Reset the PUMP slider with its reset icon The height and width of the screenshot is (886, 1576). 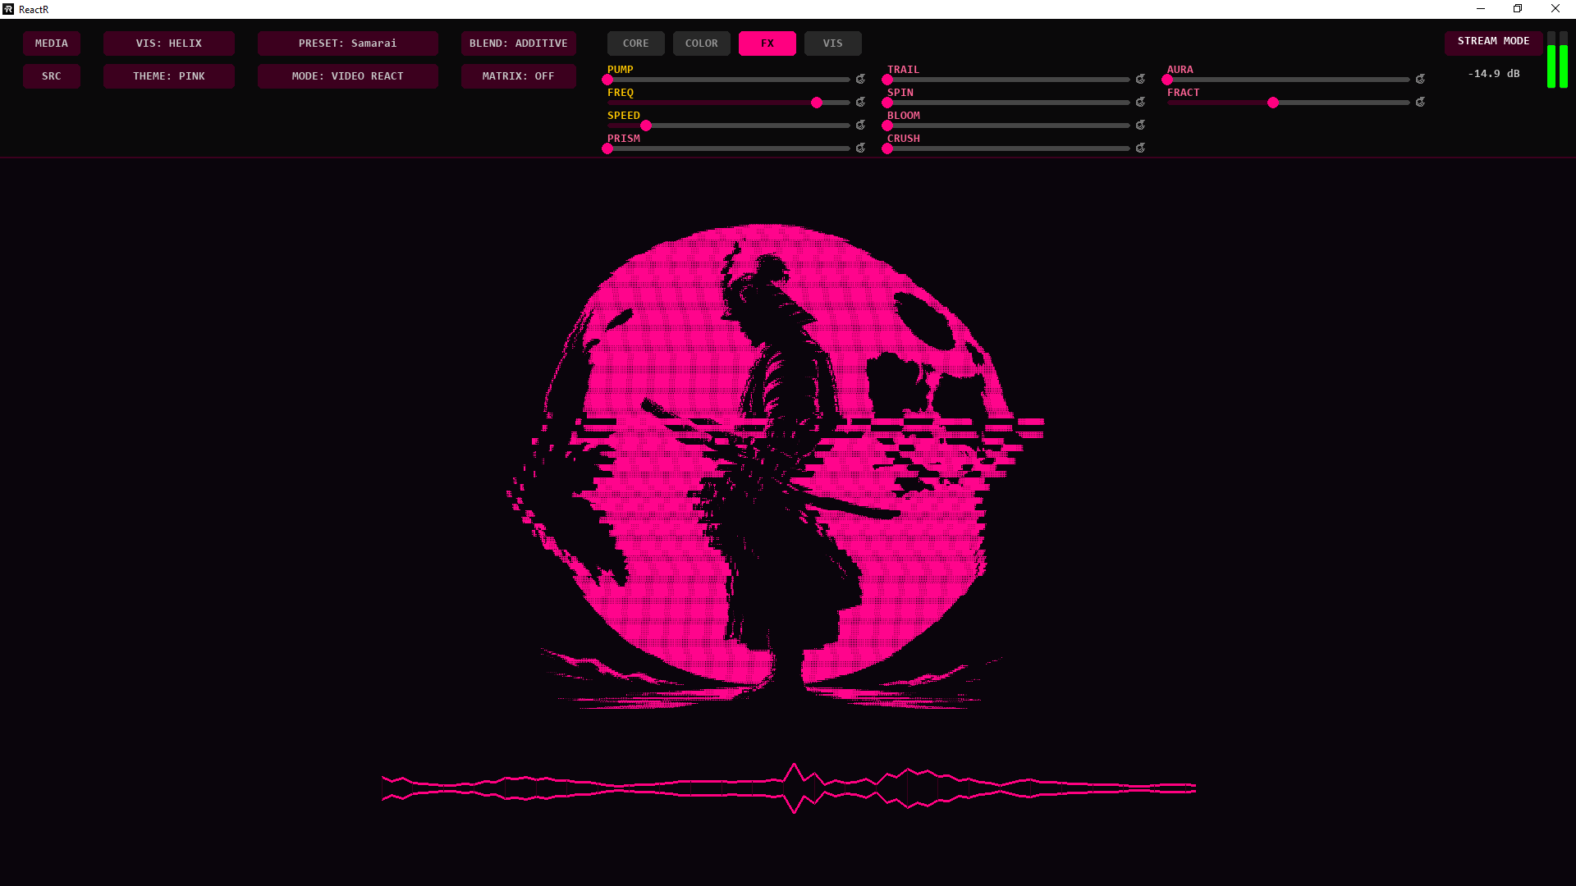(860, 80)
